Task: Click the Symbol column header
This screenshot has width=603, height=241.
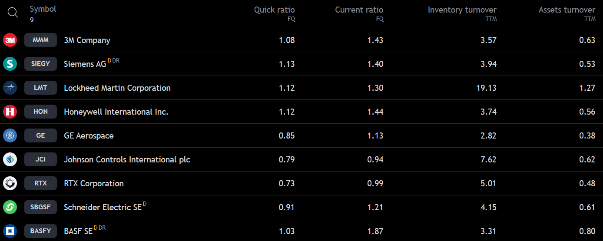Action: click(43, 9)
